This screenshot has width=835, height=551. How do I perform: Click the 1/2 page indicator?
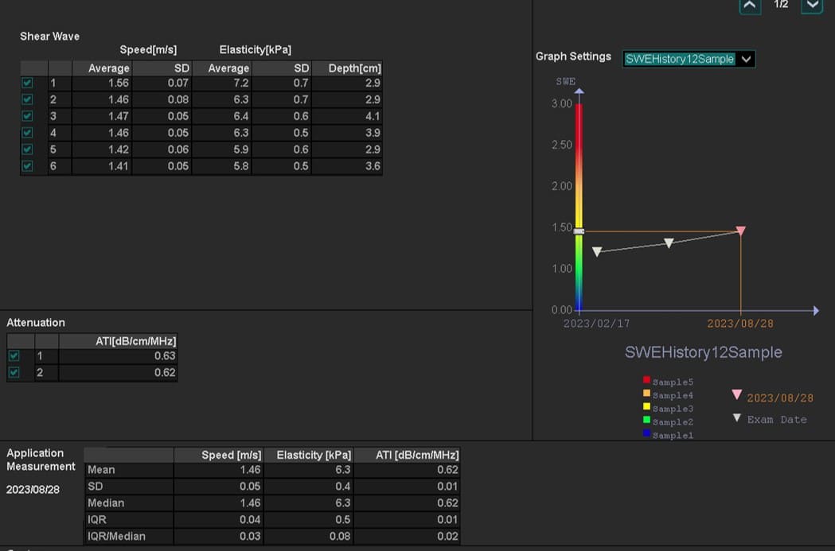coord(781,5)
